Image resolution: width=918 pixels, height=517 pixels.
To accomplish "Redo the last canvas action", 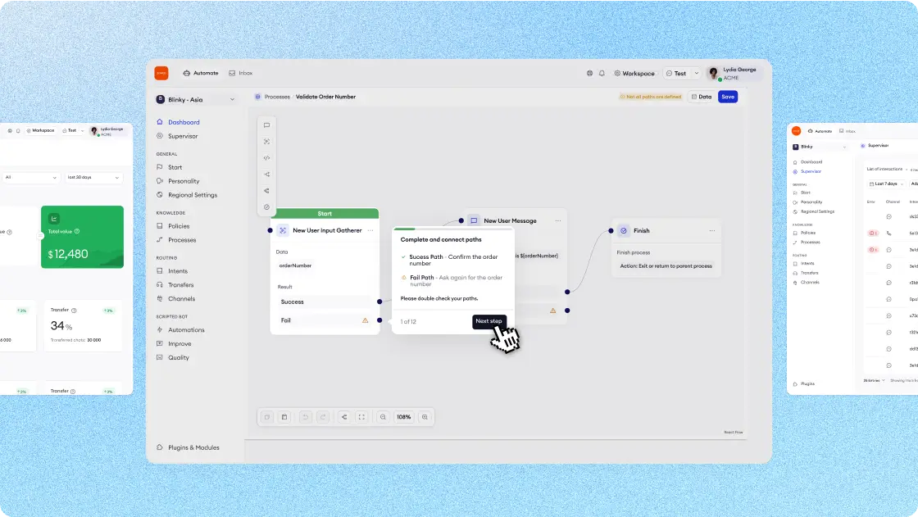I will [323, 417].
